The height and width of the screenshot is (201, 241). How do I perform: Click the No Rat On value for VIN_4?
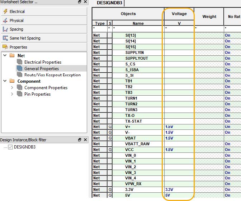tap(227, 178)
